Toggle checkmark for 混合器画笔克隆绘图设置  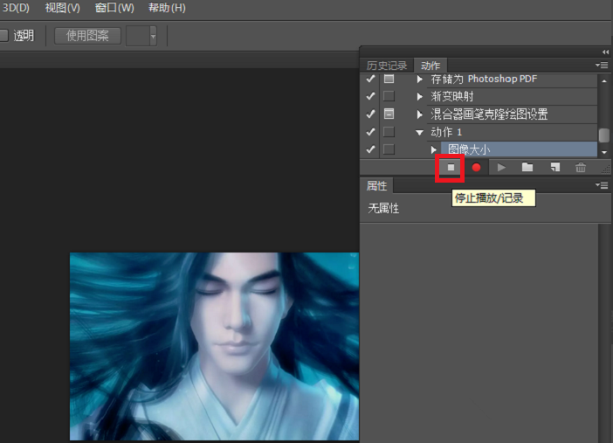coord(370,114)
